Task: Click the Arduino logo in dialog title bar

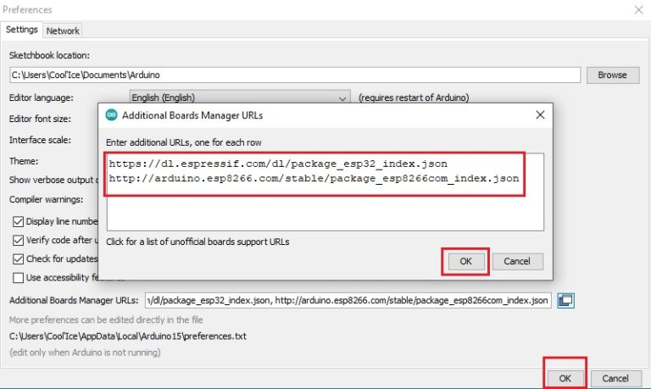Action: tap(111, 115)
